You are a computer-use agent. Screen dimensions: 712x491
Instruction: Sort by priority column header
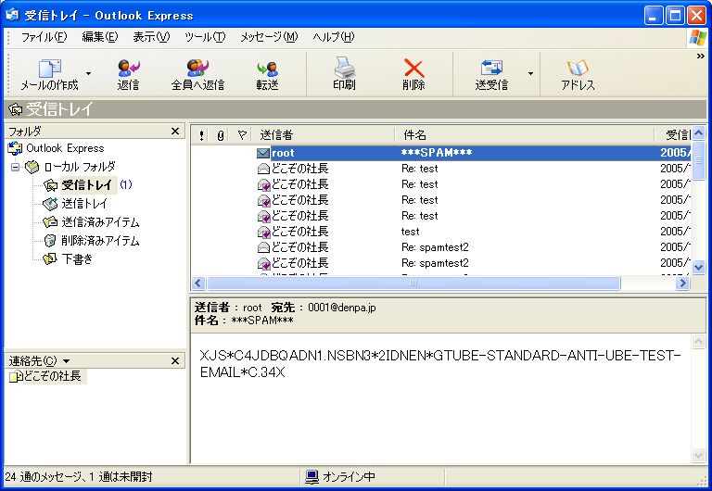[x=201, y=134]
